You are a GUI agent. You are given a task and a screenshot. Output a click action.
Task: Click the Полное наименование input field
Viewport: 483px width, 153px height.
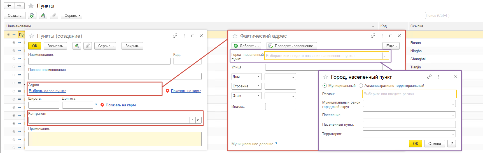[115, 76]
